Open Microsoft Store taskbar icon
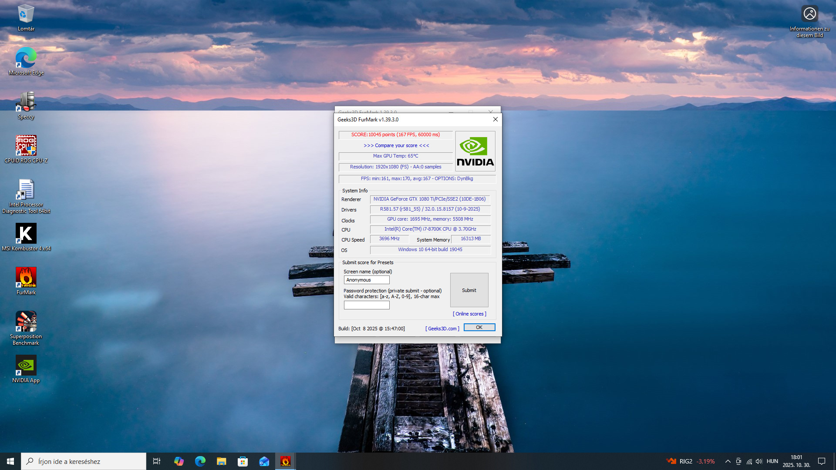Viewport: 836px width, 470px height. coord(243,461)
